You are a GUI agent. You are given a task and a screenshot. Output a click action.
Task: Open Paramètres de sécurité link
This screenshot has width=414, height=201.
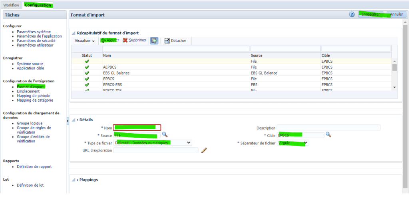click(x=36, y=41)
